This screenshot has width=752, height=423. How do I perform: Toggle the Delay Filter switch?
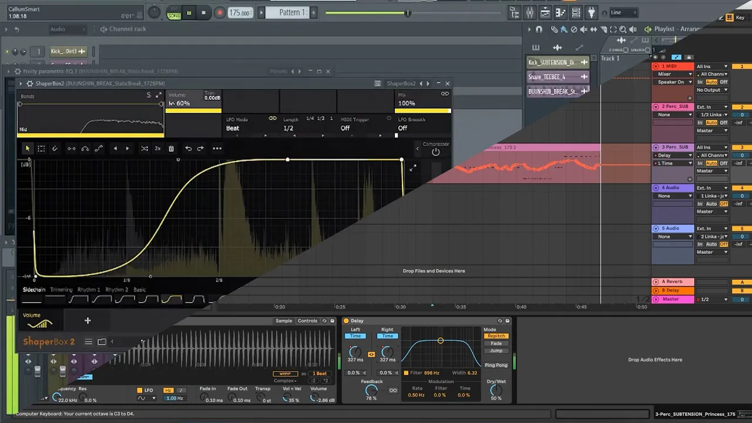point(406,372)
